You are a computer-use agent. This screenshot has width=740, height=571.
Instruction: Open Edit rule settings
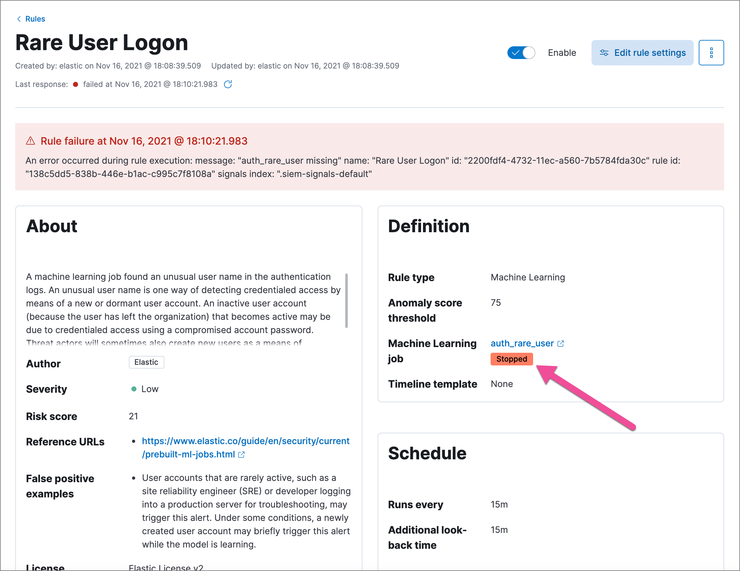click(x=642, y=52)
